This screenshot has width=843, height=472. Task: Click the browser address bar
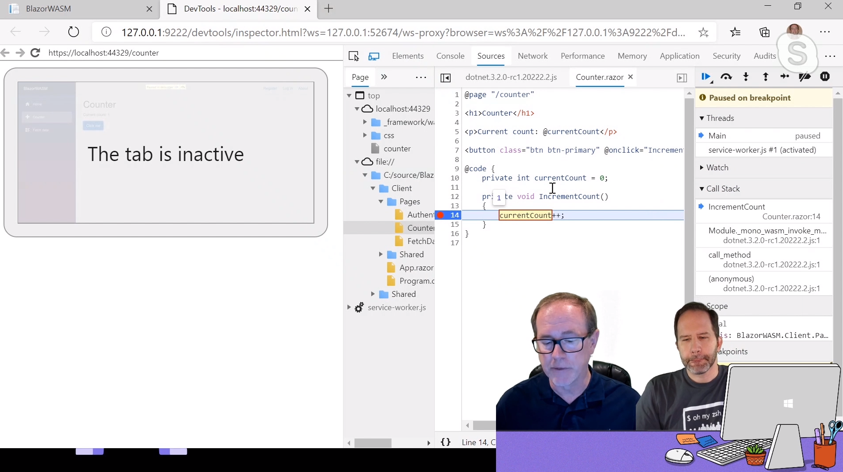pyautogui.click(x=403, y=32)
